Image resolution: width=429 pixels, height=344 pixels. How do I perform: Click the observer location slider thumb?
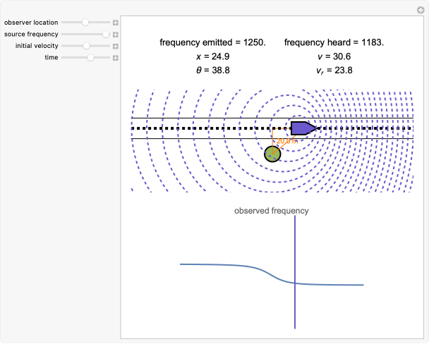(85, 23)
